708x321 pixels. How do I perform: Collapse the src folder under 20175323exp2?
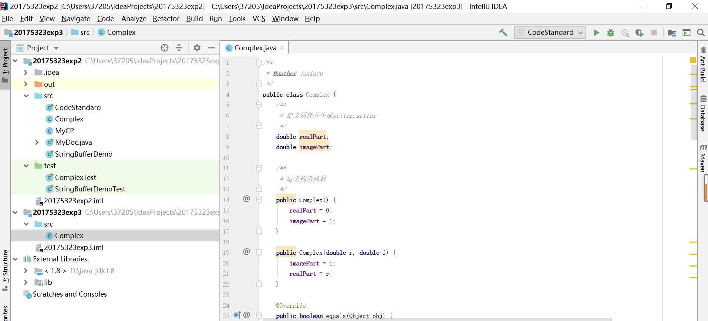[x=26, y=96]
